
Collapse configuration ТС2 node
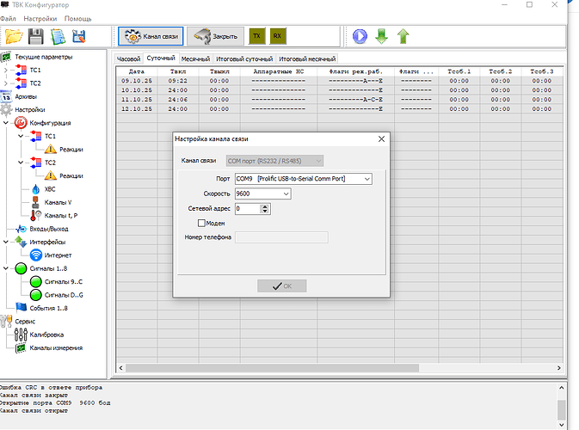[x=21, y=163]
